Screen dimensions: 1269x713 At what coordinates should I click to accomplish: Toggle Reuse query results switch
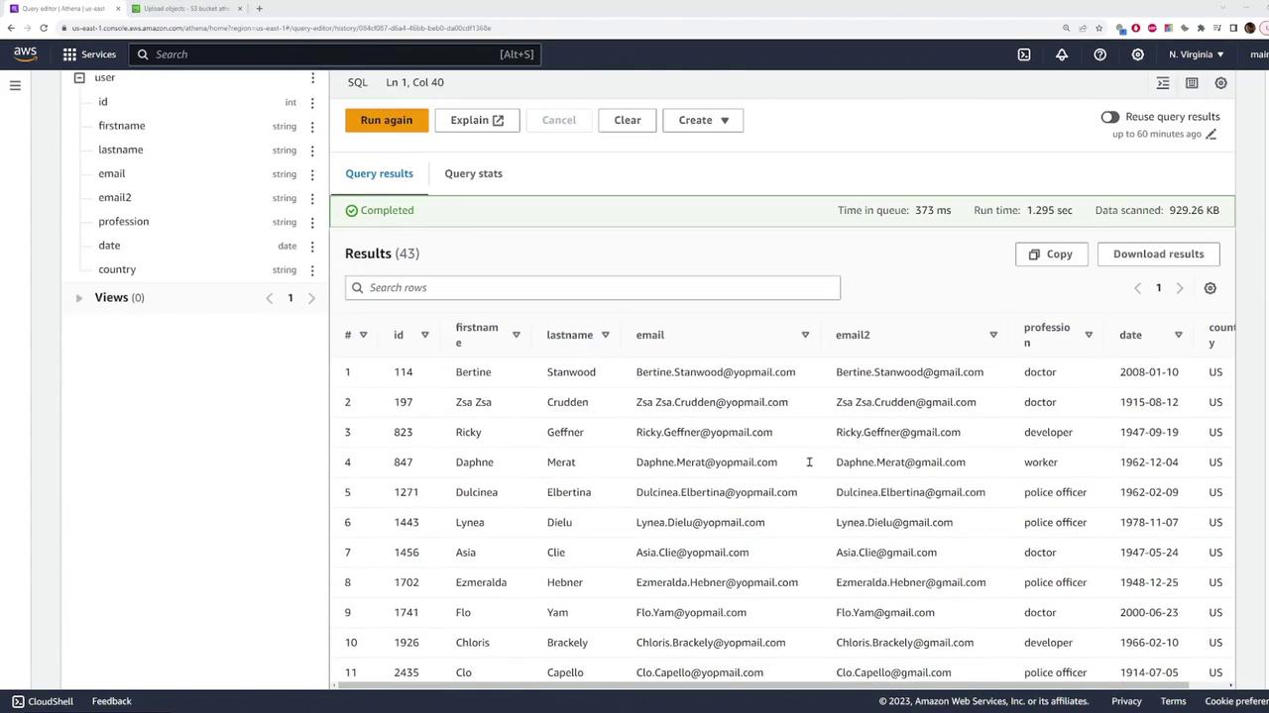pyautogui.click(x=1109, y=117)
